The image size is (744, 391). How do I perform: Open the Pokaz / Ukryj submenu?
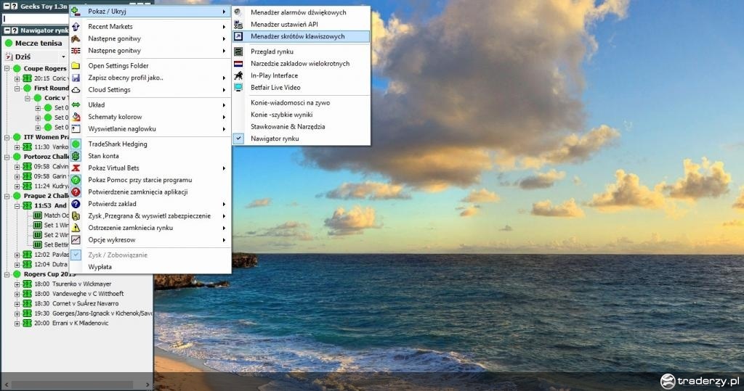pyautogui.click(x=150, y=12)
